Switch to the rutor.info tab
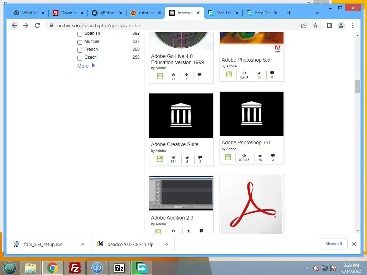This screenshot has width=367, height=275. [x=146, y=13]
